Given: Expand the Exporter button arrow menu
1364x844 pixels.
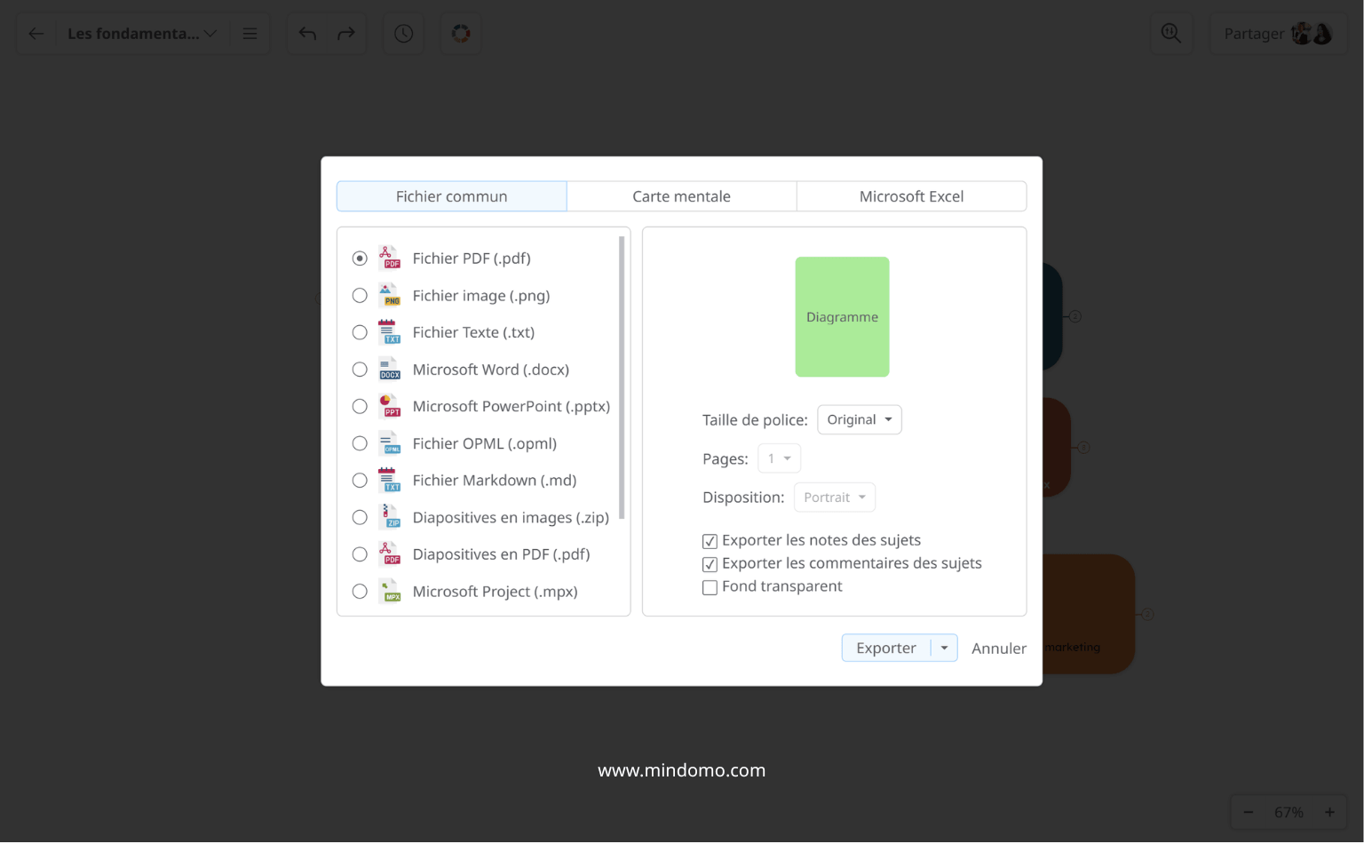Looking at the screenshot, I should coord(944,649).
